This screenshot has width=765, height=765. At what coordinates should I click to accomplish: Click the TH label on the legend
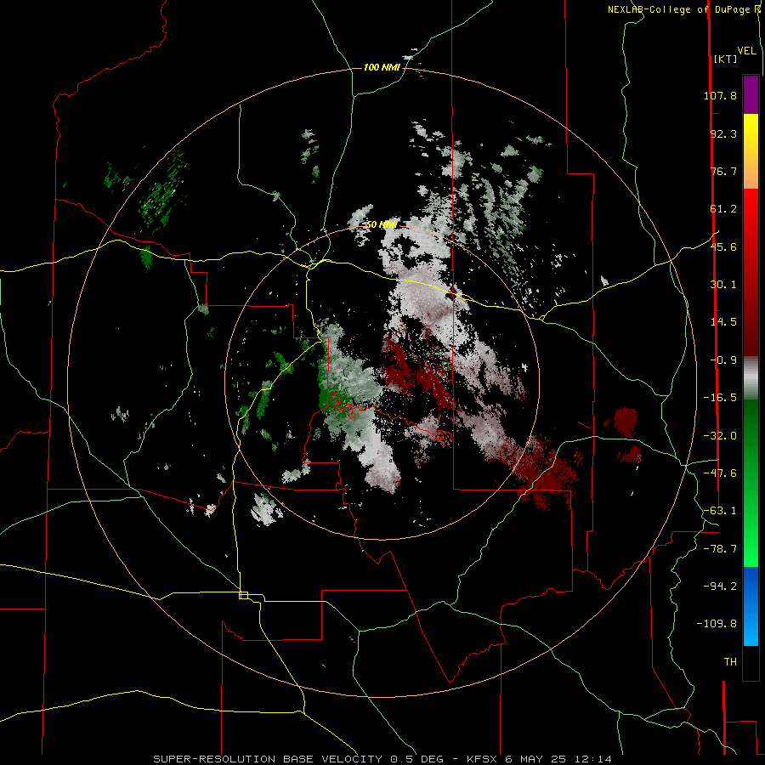730,662
